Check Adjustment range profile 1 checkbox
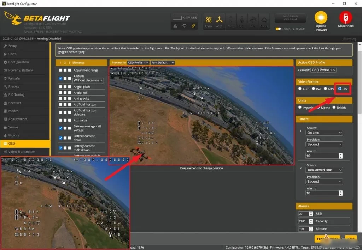Image resolution: width=362 pixels, height=250 pixels. [x=60, y=70]
